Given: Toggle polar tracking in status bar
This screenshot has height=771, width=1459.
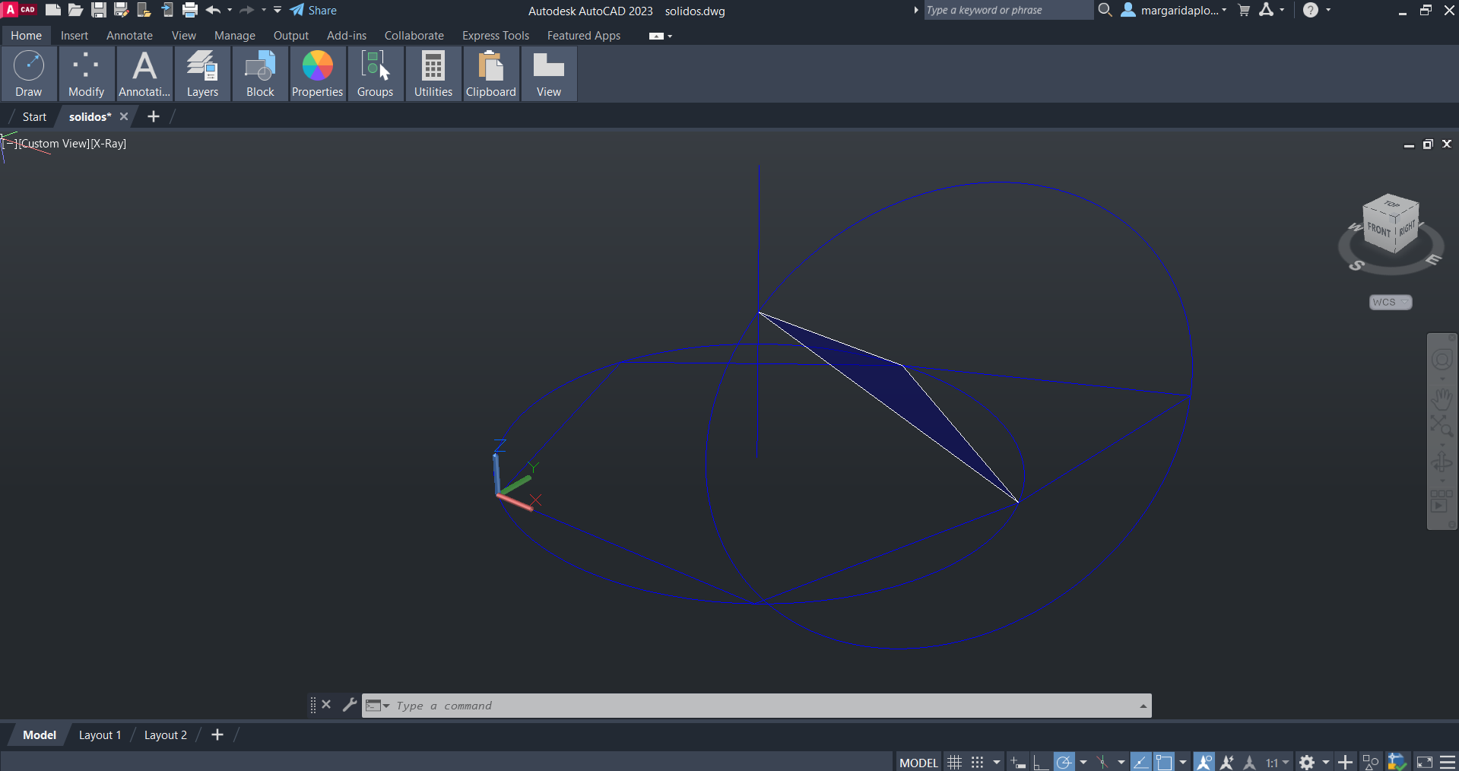Looking at the screenshot, I should click(x=1064, y=762).
